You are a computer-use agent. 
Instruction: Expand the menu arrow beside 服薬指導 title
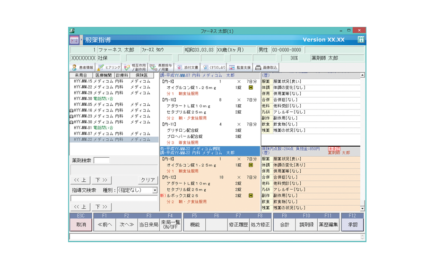81,40
